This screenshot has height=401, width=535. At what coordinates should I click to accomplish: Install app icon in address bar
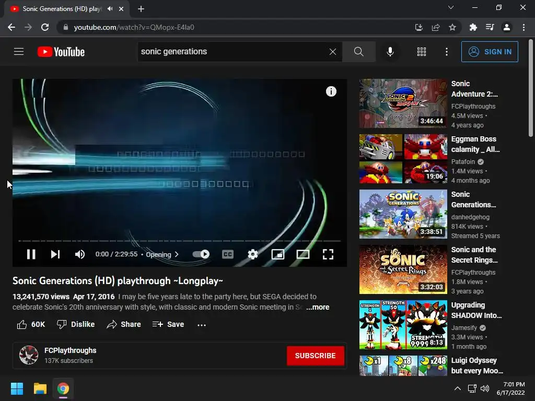tap(418, 27)
